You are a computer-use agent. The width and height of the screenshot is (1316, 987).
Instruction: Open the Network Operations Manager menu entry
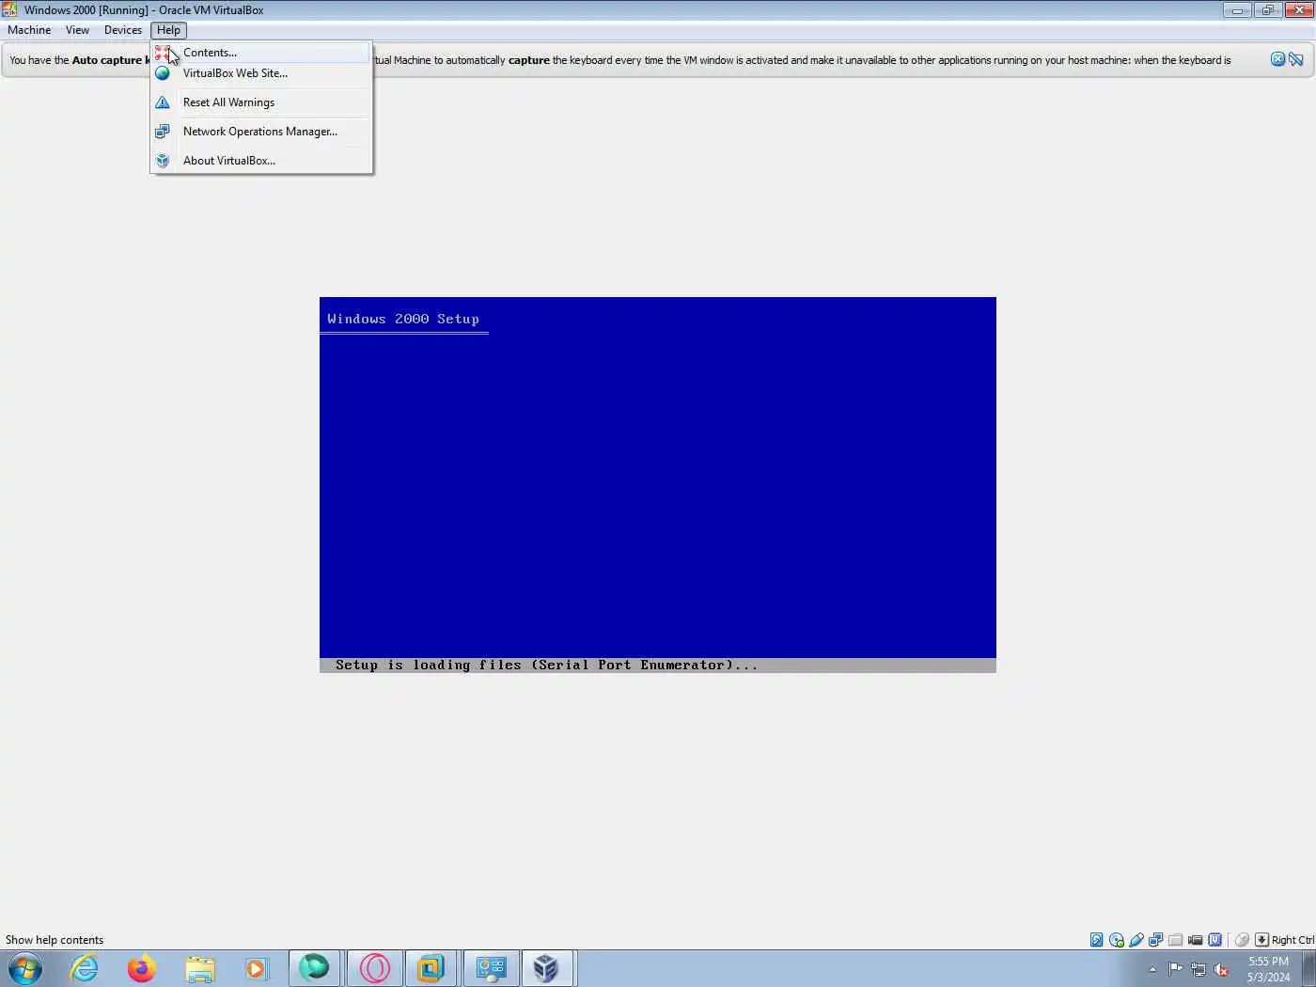[261, 132]
